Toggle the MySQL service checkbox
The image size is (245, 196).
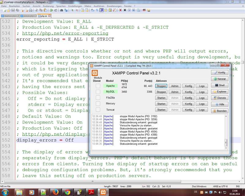coord(98,92)
